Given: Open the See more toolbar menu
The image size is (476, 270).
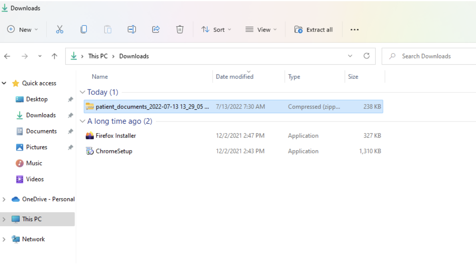Looking at the screenshot, I should (x=354, y=29).
